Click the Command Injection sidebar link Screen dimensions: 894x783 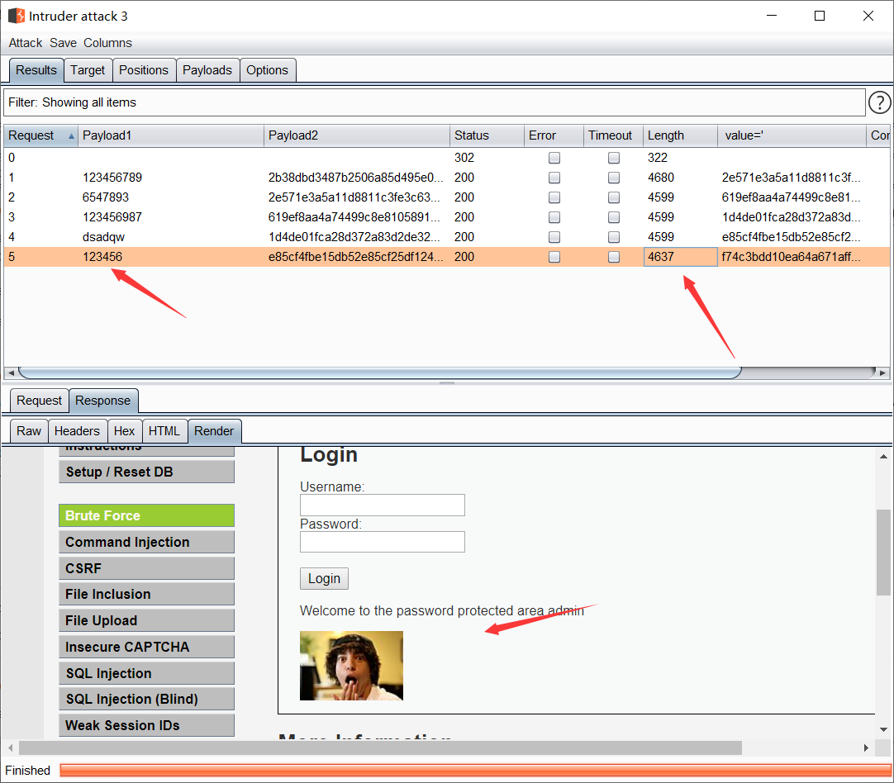[x=146, y=542]
